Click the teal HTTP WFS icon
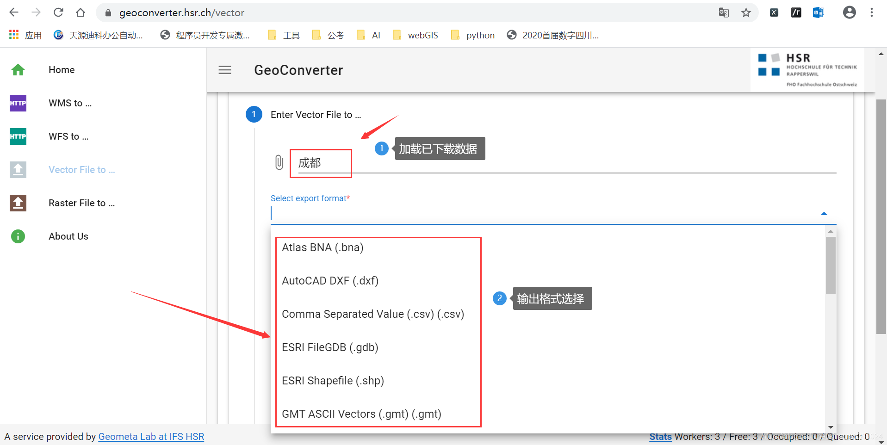This screenshot has width=887, height=445. [x=18, y=136]
